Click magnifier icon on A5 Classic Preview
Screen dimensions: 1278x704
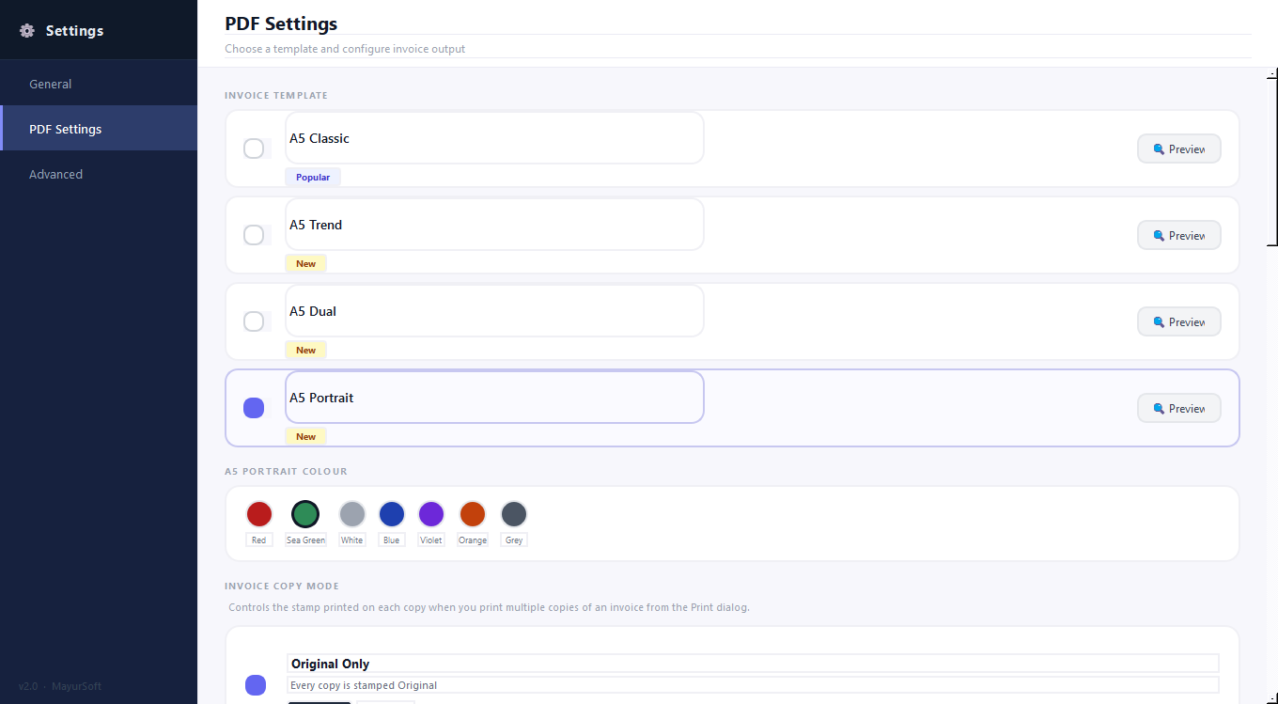[x=1159, y=149]
